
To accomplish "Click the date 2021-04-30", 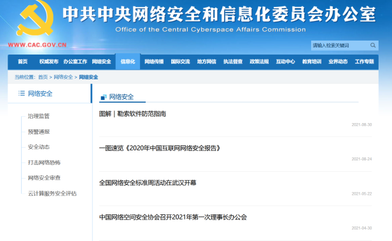I will point(361,228).
